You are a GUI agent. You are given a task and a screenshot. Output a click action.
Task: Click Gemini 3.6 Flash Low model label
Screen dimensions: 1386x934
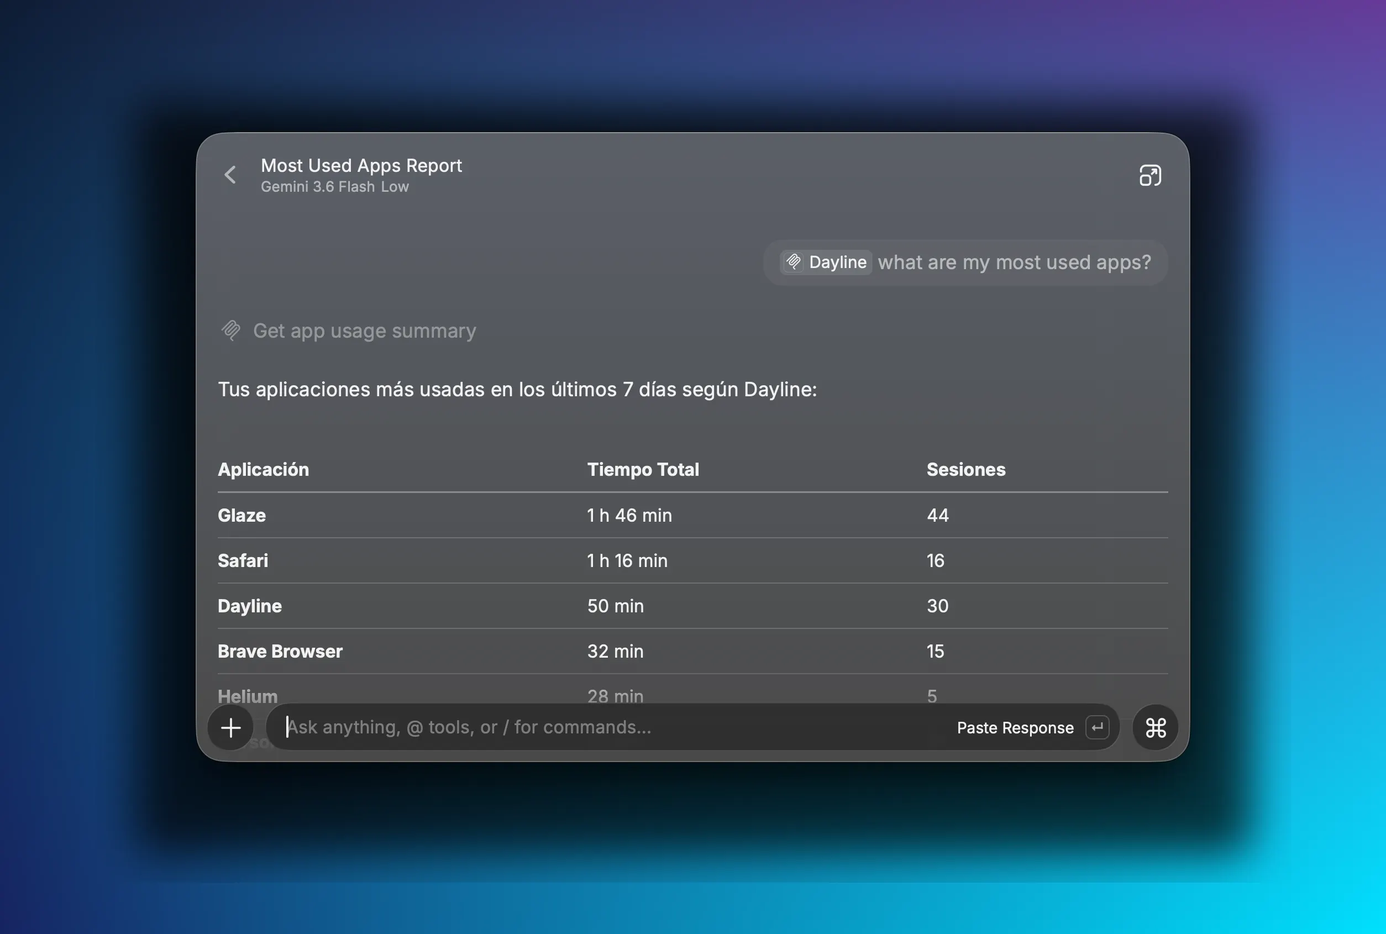pyautogui.click(x=335, y=186)
